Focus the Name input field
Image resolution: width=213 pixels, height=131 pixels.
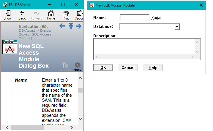[x=135, y=17]
